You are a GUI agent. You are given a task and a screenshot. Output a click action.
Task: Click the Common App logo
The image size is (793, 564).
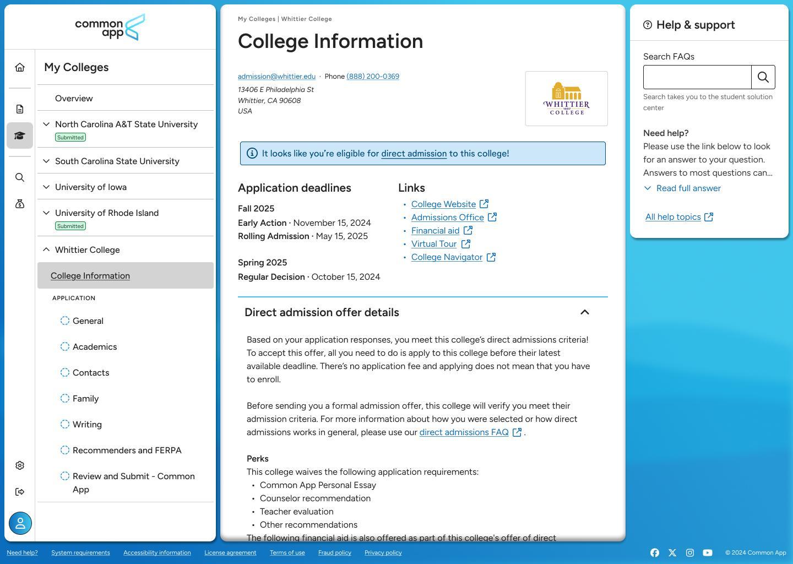(x=110, y=27)
